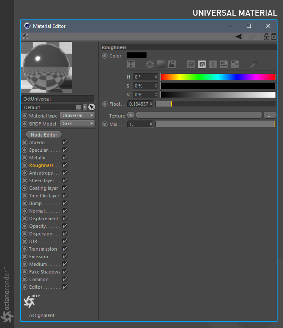The height and width of the screenshot is (328, 283).
Task: Open the Thin film layer channel
Action: (44, 196)
